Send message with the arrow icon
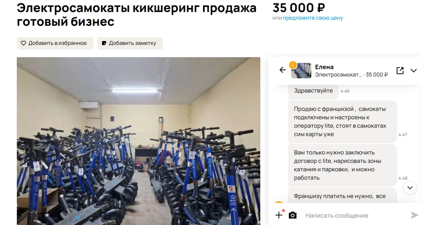The width and height of the screenshot is (421, 225). coord(415,215)
